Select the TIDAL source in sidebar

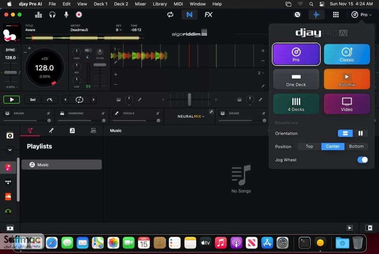tap(8, 182)
